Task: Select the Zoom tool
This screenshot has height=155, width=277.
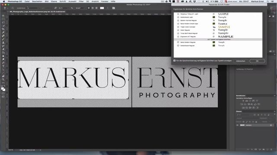Action: tap(3, 79)
